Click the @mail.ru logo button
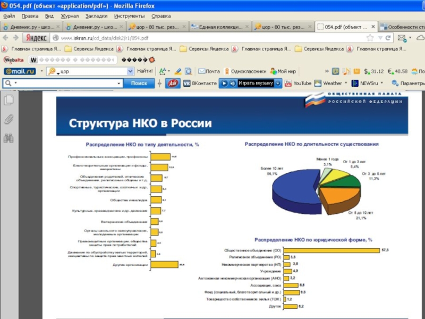The width and height of the screenshot is (425, 319). (x=20, y=71)
